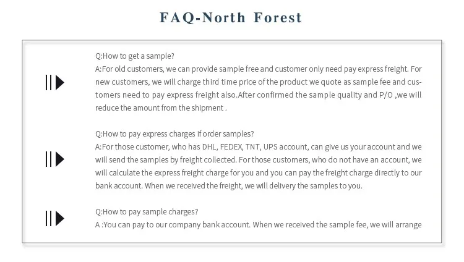Click the line starting 'new customers, we will charge'
This screenshot has width=464, height=262.
258,82
